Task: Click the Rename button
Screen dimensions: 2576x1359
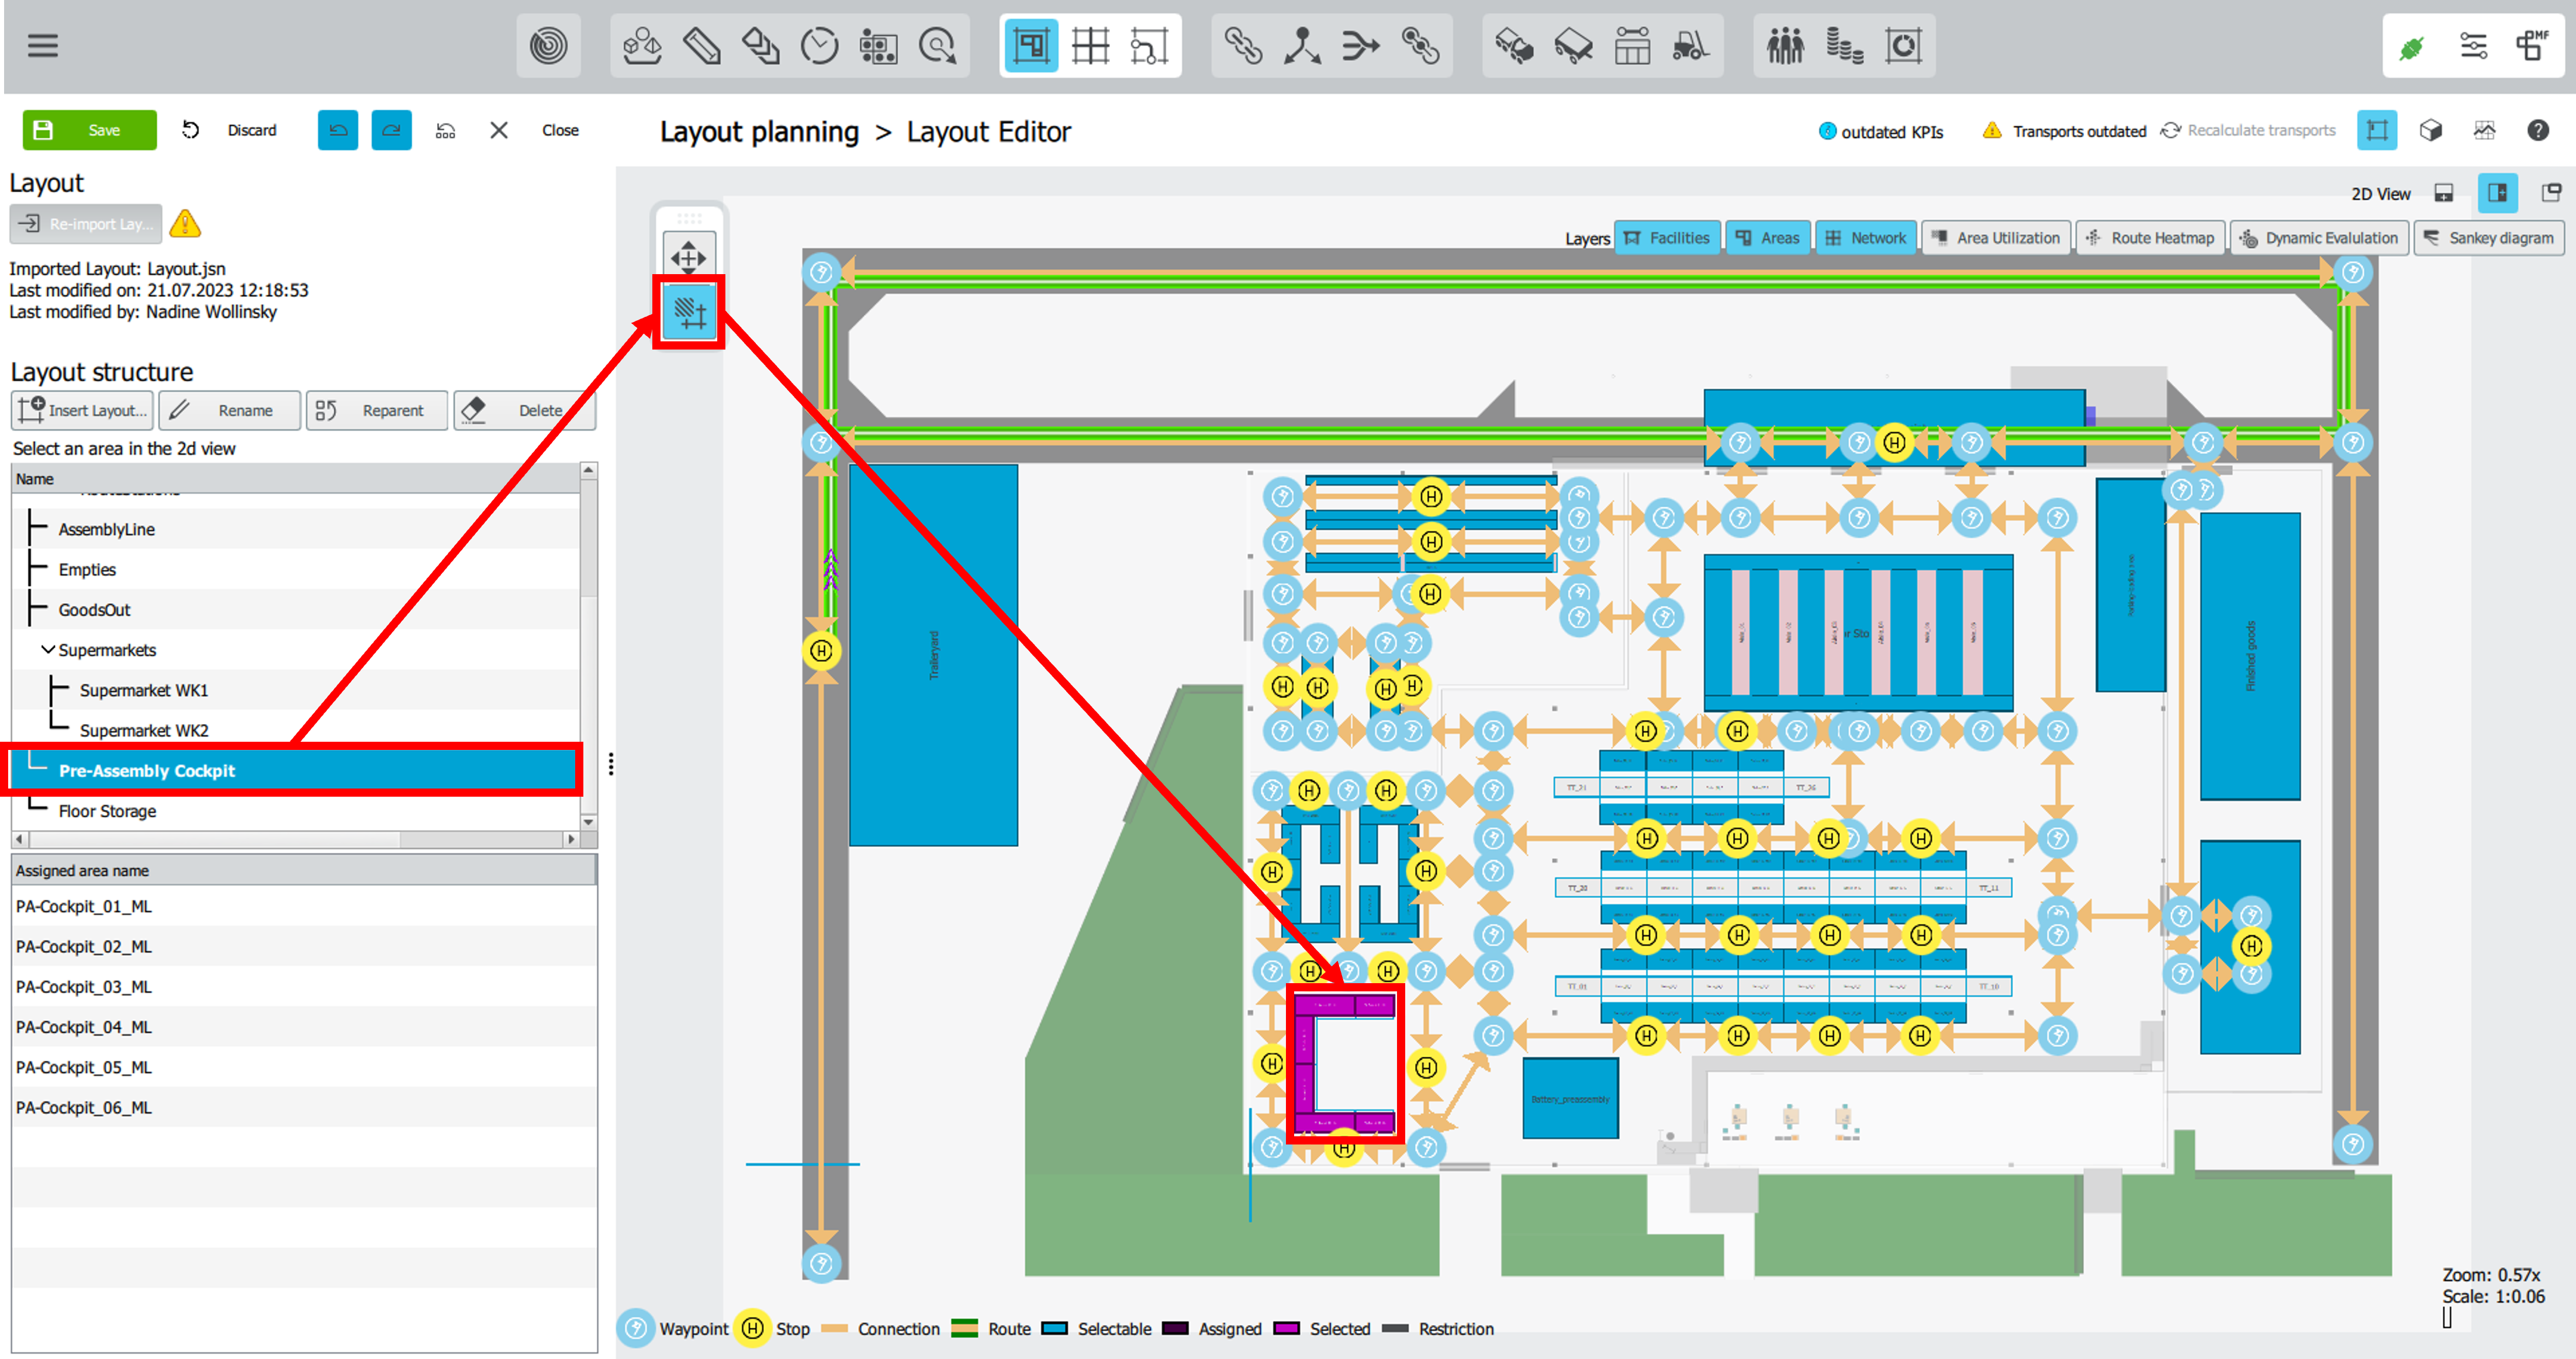Action: 229,410
